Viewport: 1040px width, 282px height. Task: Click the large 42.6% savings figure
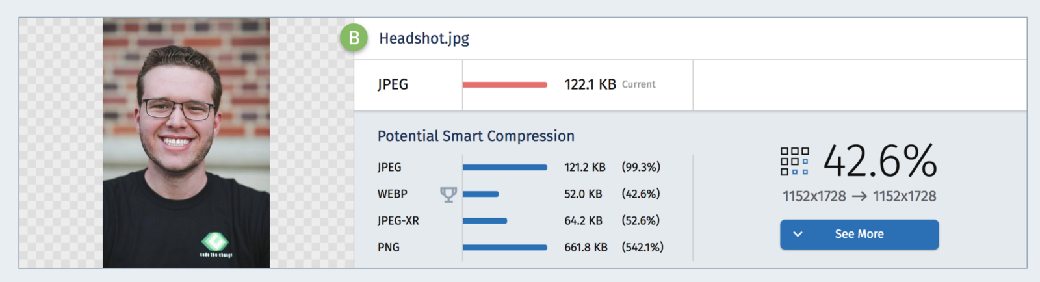pyautogui.click(x=880, y=161)
